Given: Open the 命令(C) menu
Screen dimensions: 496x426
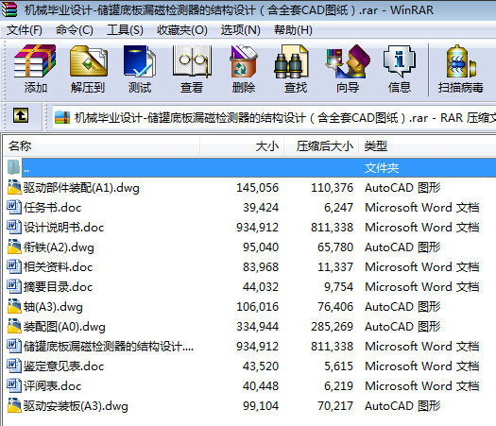Looking at the screenshot, I should pyautogui.click(x=75, y=30).
